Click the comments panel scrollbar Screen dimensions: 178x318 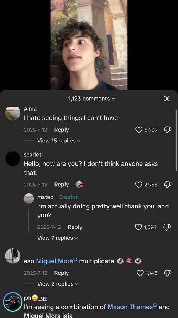pyautogui.click(x=176, y=140)
